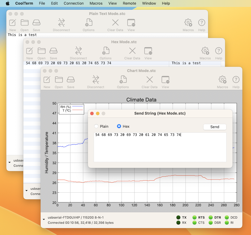Viewport: 251px width, 235px height.
Task: Open the Connection menu
Action: pyautogui.click(x=74, y=3)
